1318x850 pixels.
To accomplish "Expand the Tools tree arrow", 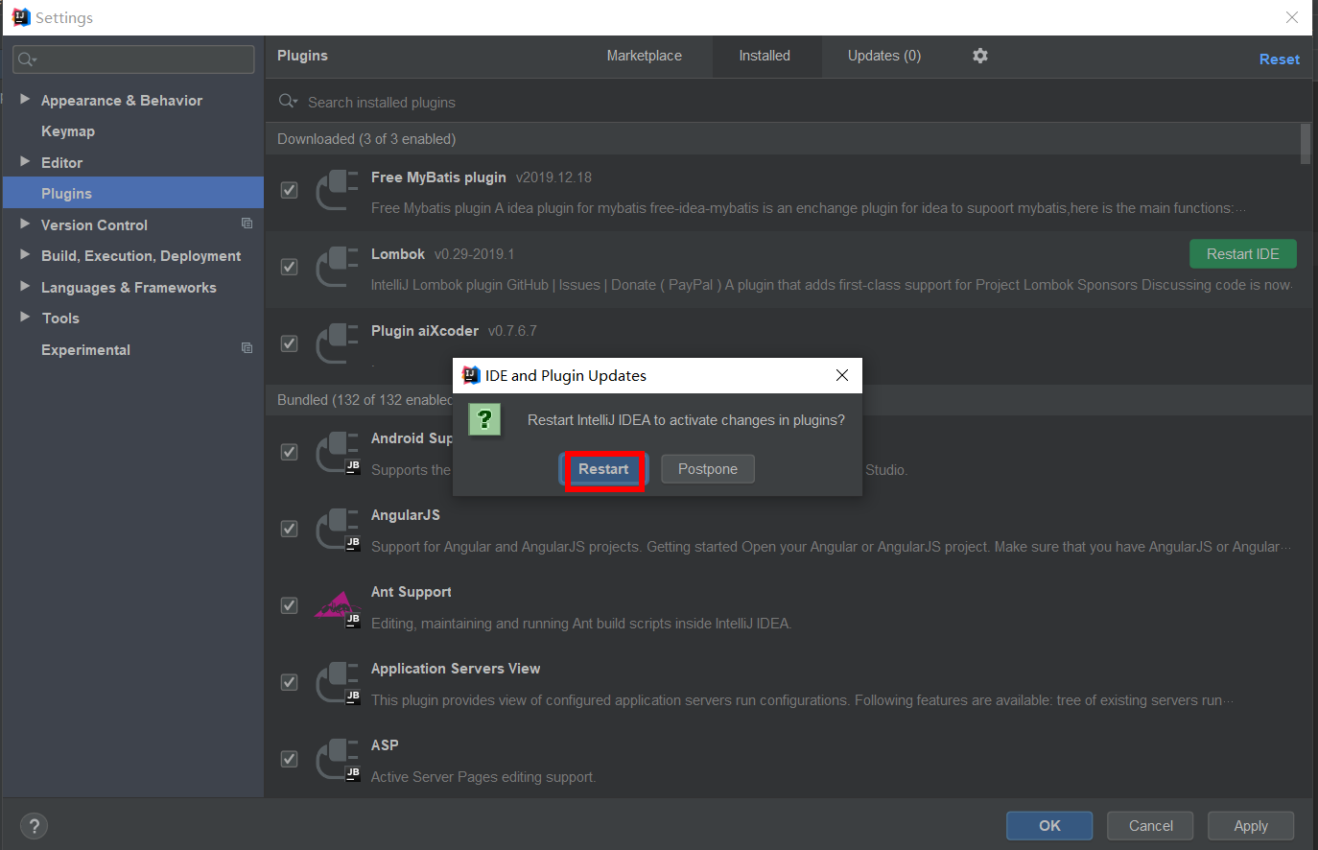I will (x=25, y=317).
